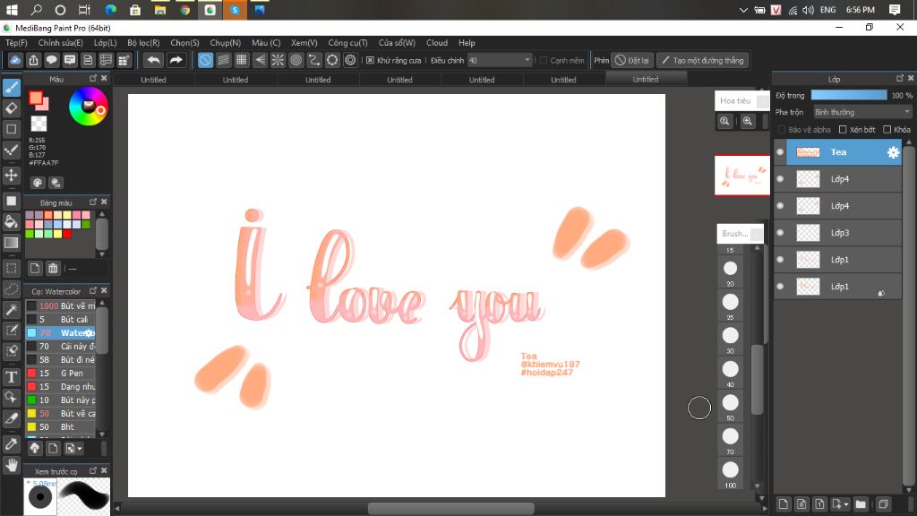Select the Eraser tool
This screenshot has height=516, width=917.
[x=11, y=108]
